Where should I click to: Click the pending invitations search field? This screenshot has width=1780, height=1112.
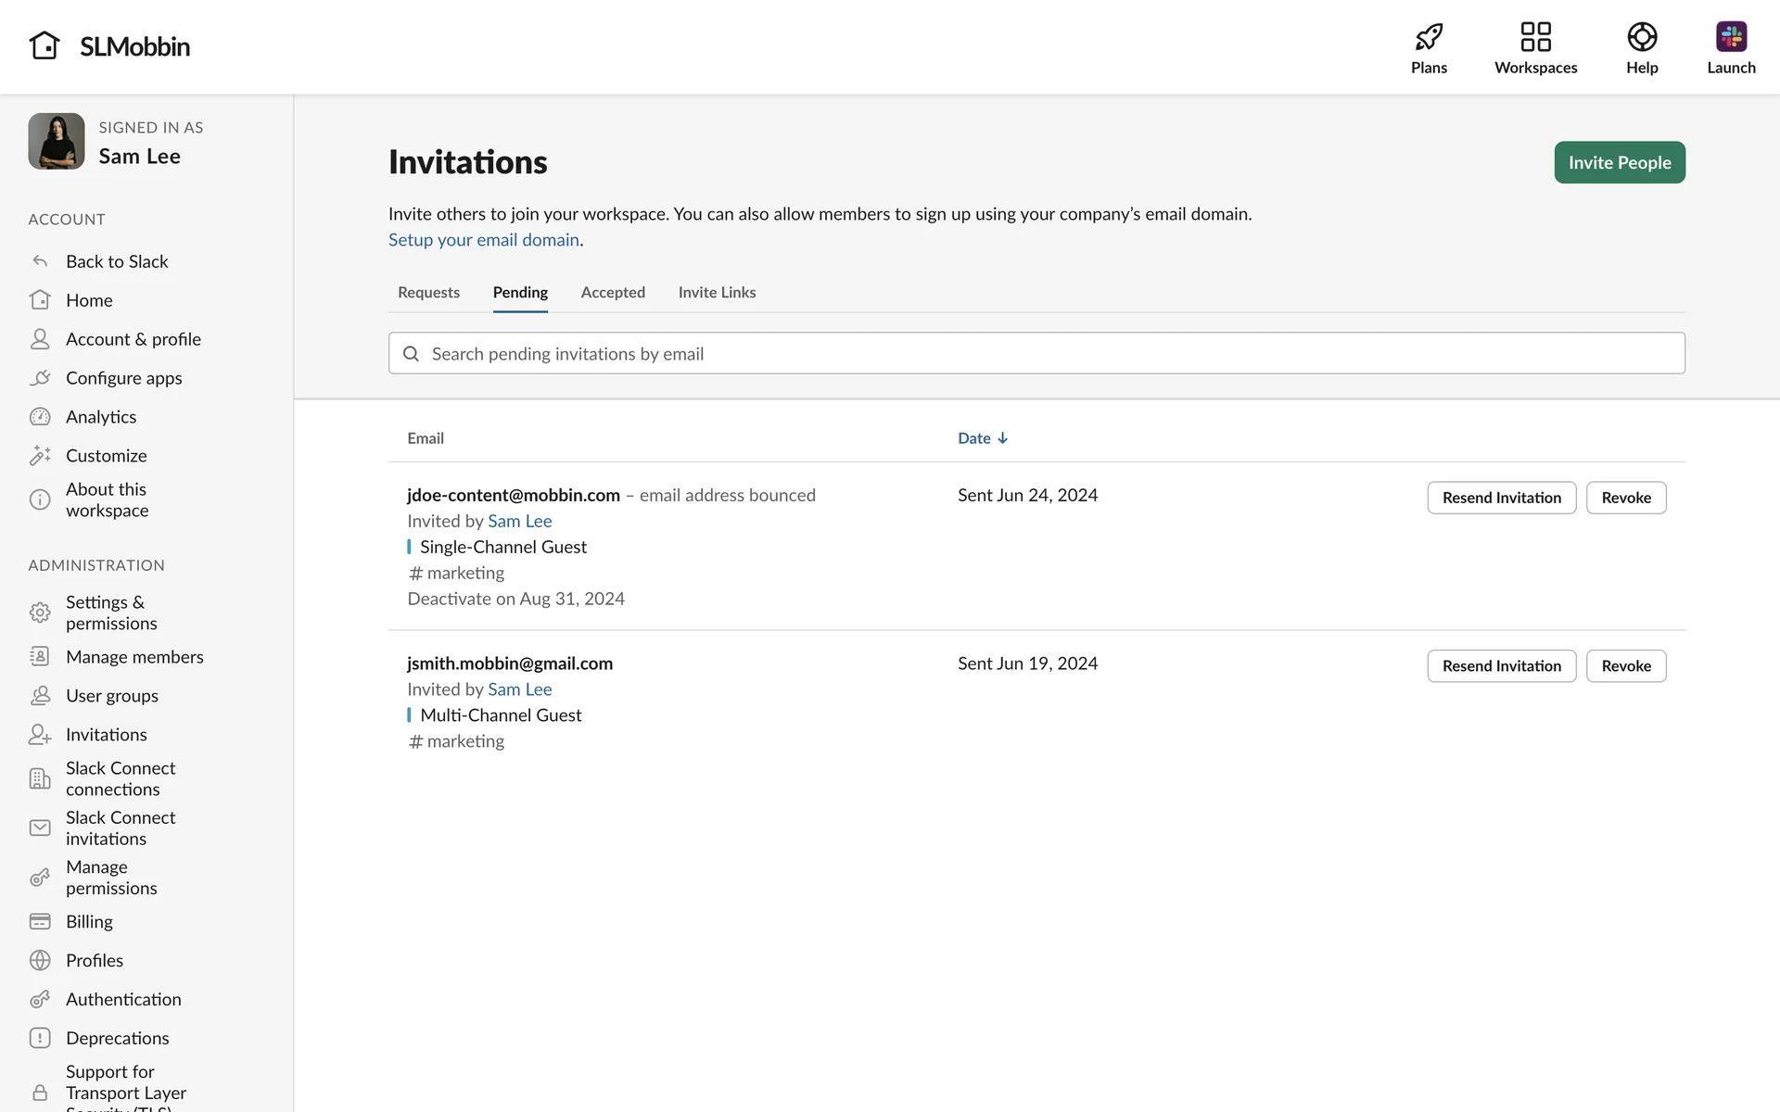[1036, 353]
